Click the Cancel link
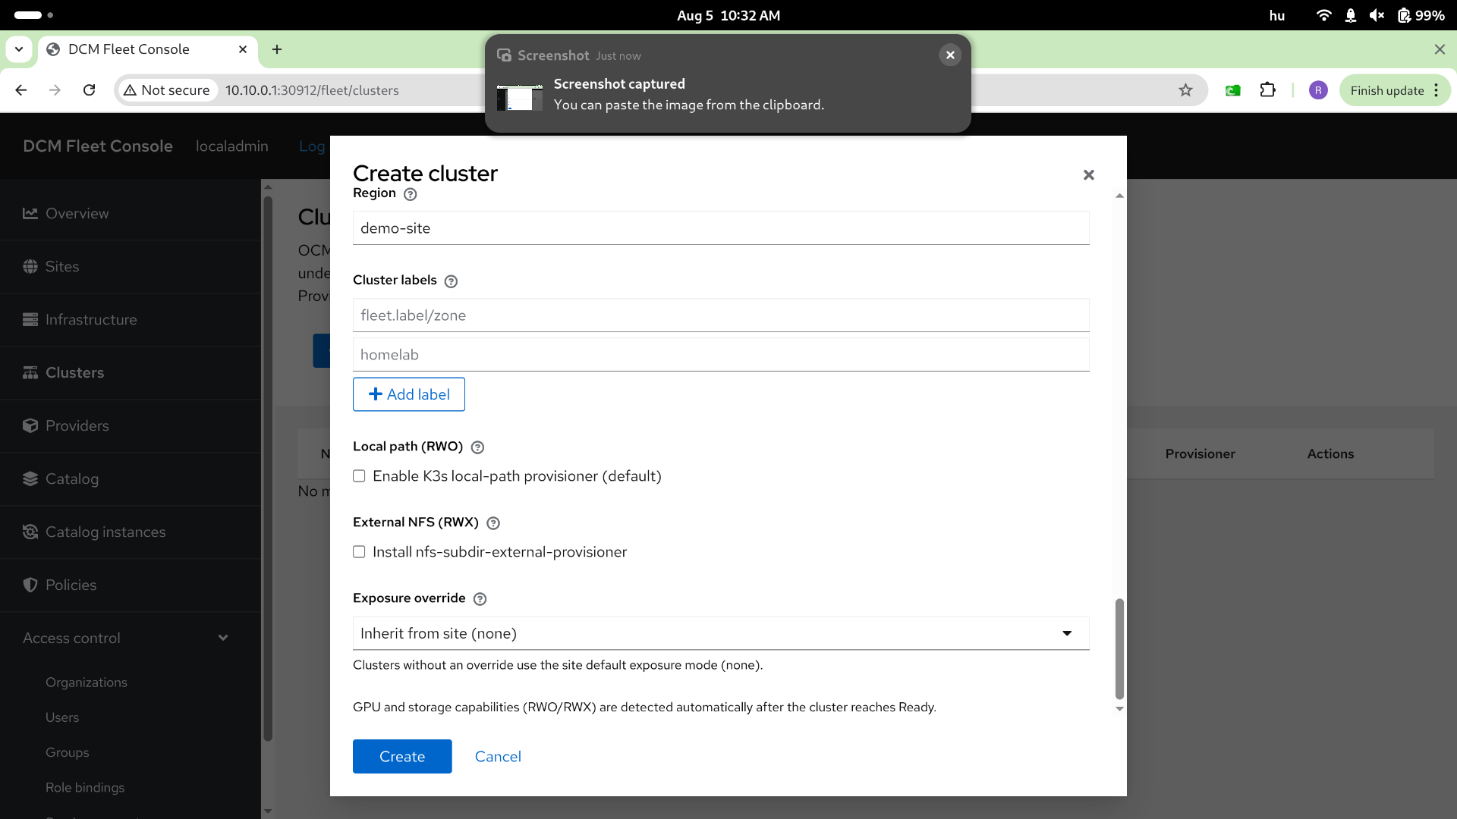The image size is (1457, 819). 498,757
